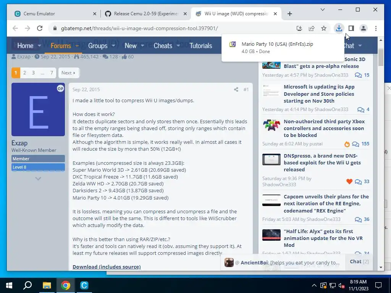
Task: Click Download (includes source) link
Action: 107,267
